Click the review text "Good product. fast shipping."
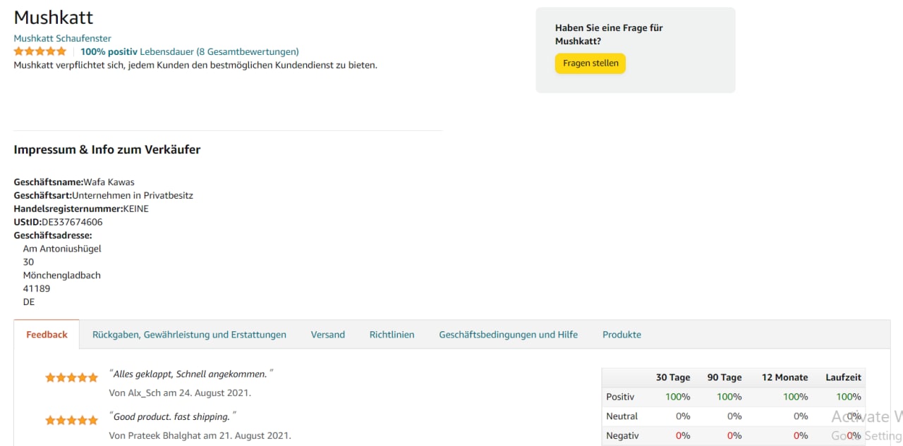Viewport: 903px width, 446px height. pyautogui.click(x=173, y=416)
